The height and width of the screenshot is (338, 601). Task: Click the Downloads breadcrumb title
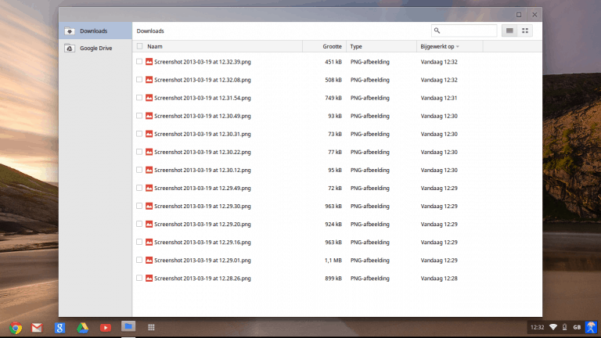(150, 31)
